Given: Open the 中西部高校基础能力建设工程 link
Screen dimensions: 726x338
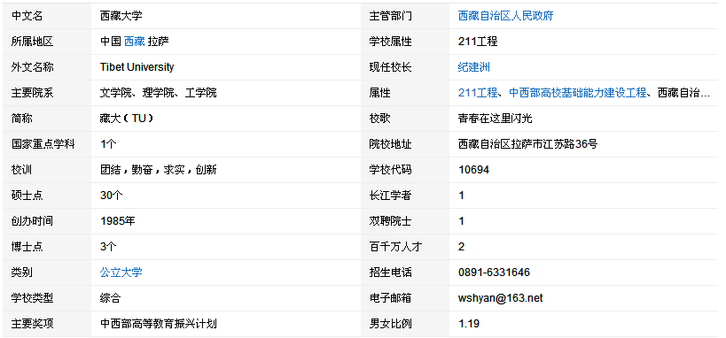Looking at the screenshot, I should 577,93.
